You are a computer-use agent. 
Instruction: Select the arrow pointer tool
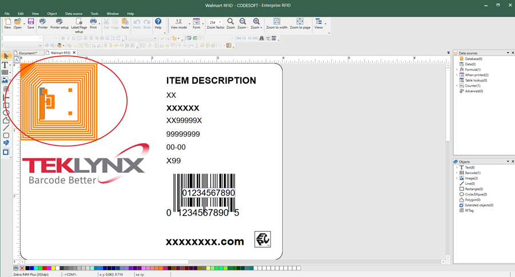click(6, 57)
